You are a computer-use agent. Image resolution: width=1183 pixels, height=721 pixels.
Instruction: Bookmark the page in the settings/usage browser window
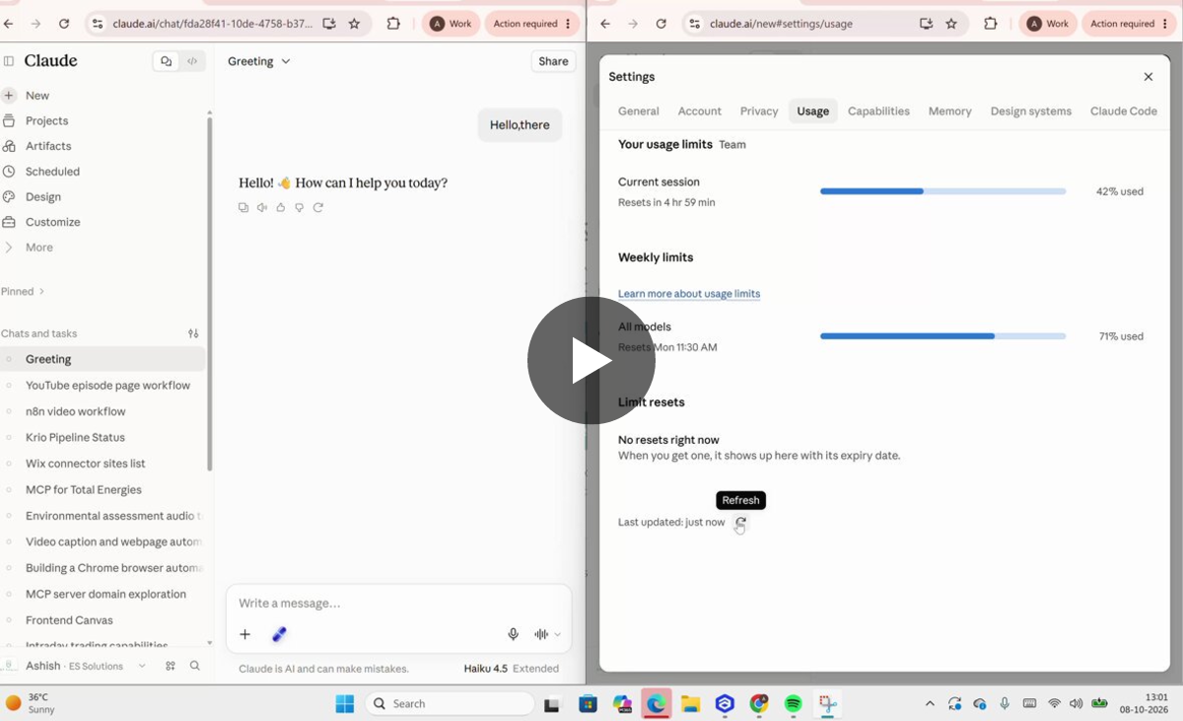point(951,24)
